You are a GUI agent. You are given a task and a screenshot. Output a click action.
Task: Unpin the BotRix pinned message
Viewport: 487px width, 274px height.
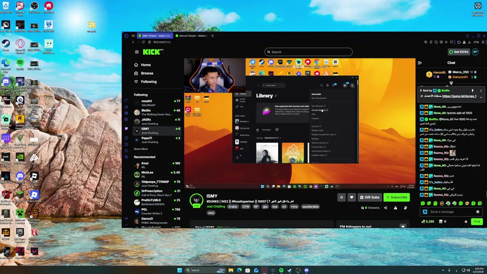coord(473,91)
